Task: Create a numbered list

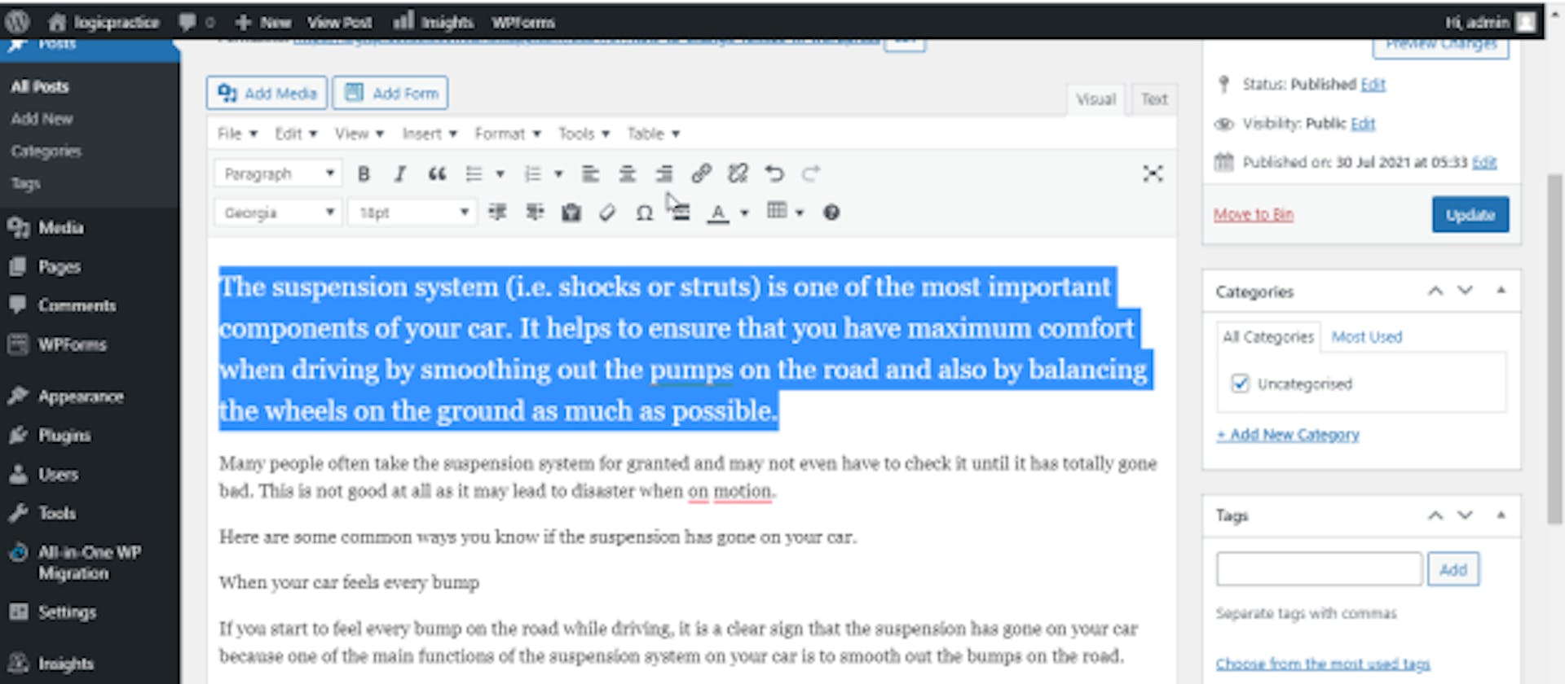Action: [532, 173]
